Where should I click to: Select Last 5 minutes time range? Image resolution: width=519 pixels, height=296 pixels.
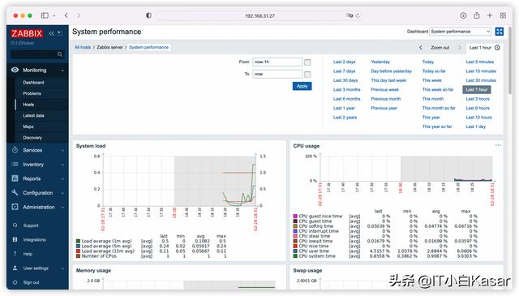(479, 62)
